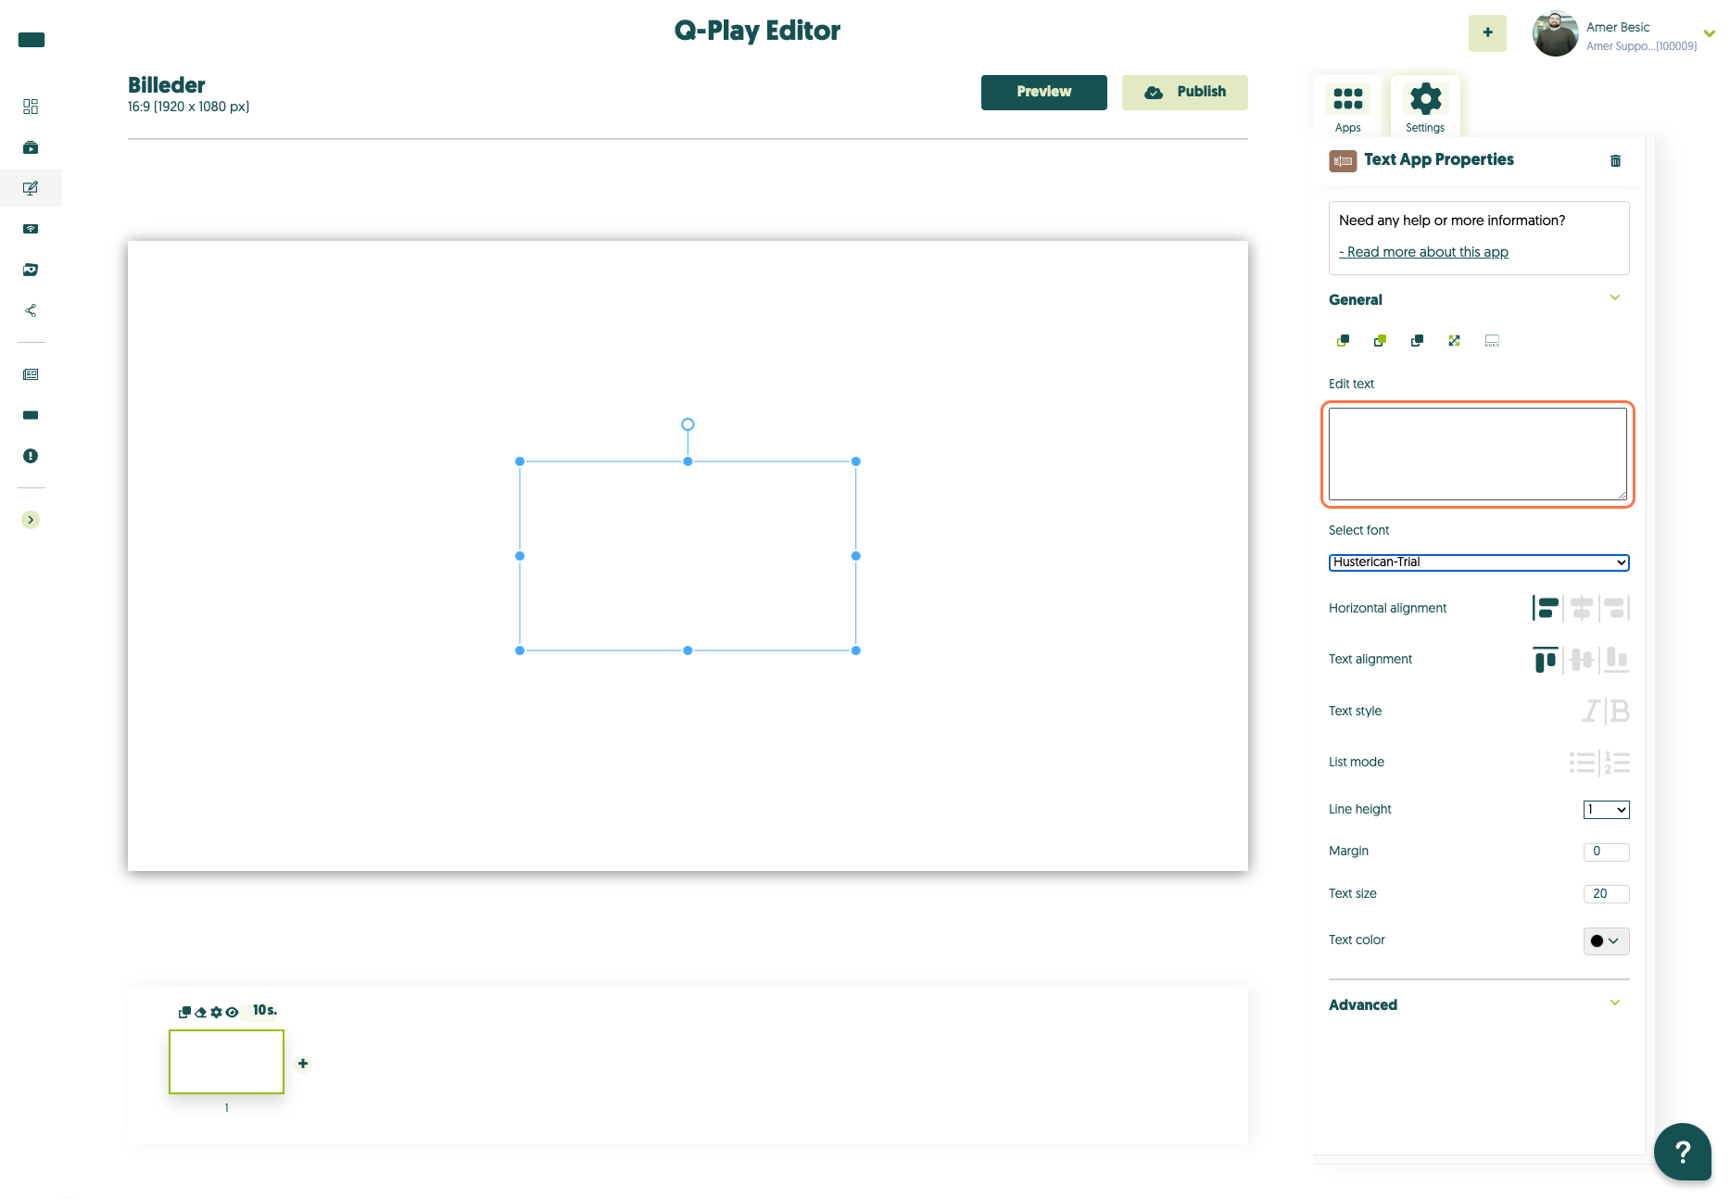Viewport: 1730px width, 1199px height.
Task: Toggle slide visibility with the eye icon
Action: coord(232,1012)
